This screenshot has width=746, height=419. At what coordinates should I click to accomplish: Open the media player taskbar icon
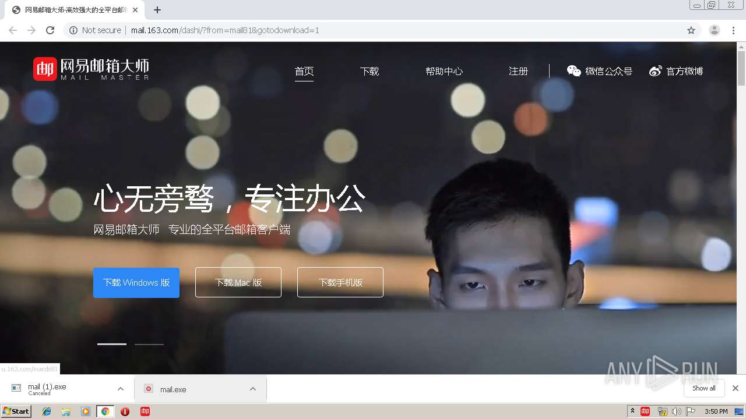click(86, 411)
